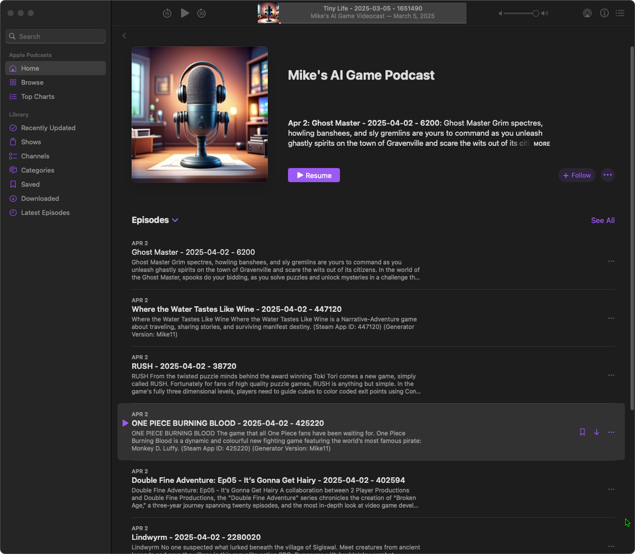The width and height of the screenshot is (635, 554).
Task: Open options for Water Tastes Like Wine episode
Action: (611, 318)
